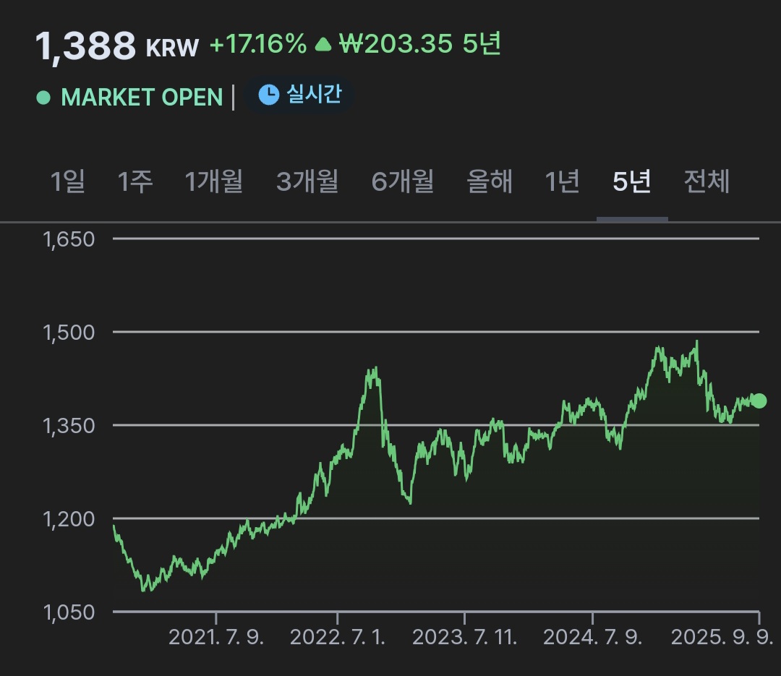The width and height of the screenshot is (781, 676).
Task: Show the 전체 full history range
Action: tap(707, 181)
